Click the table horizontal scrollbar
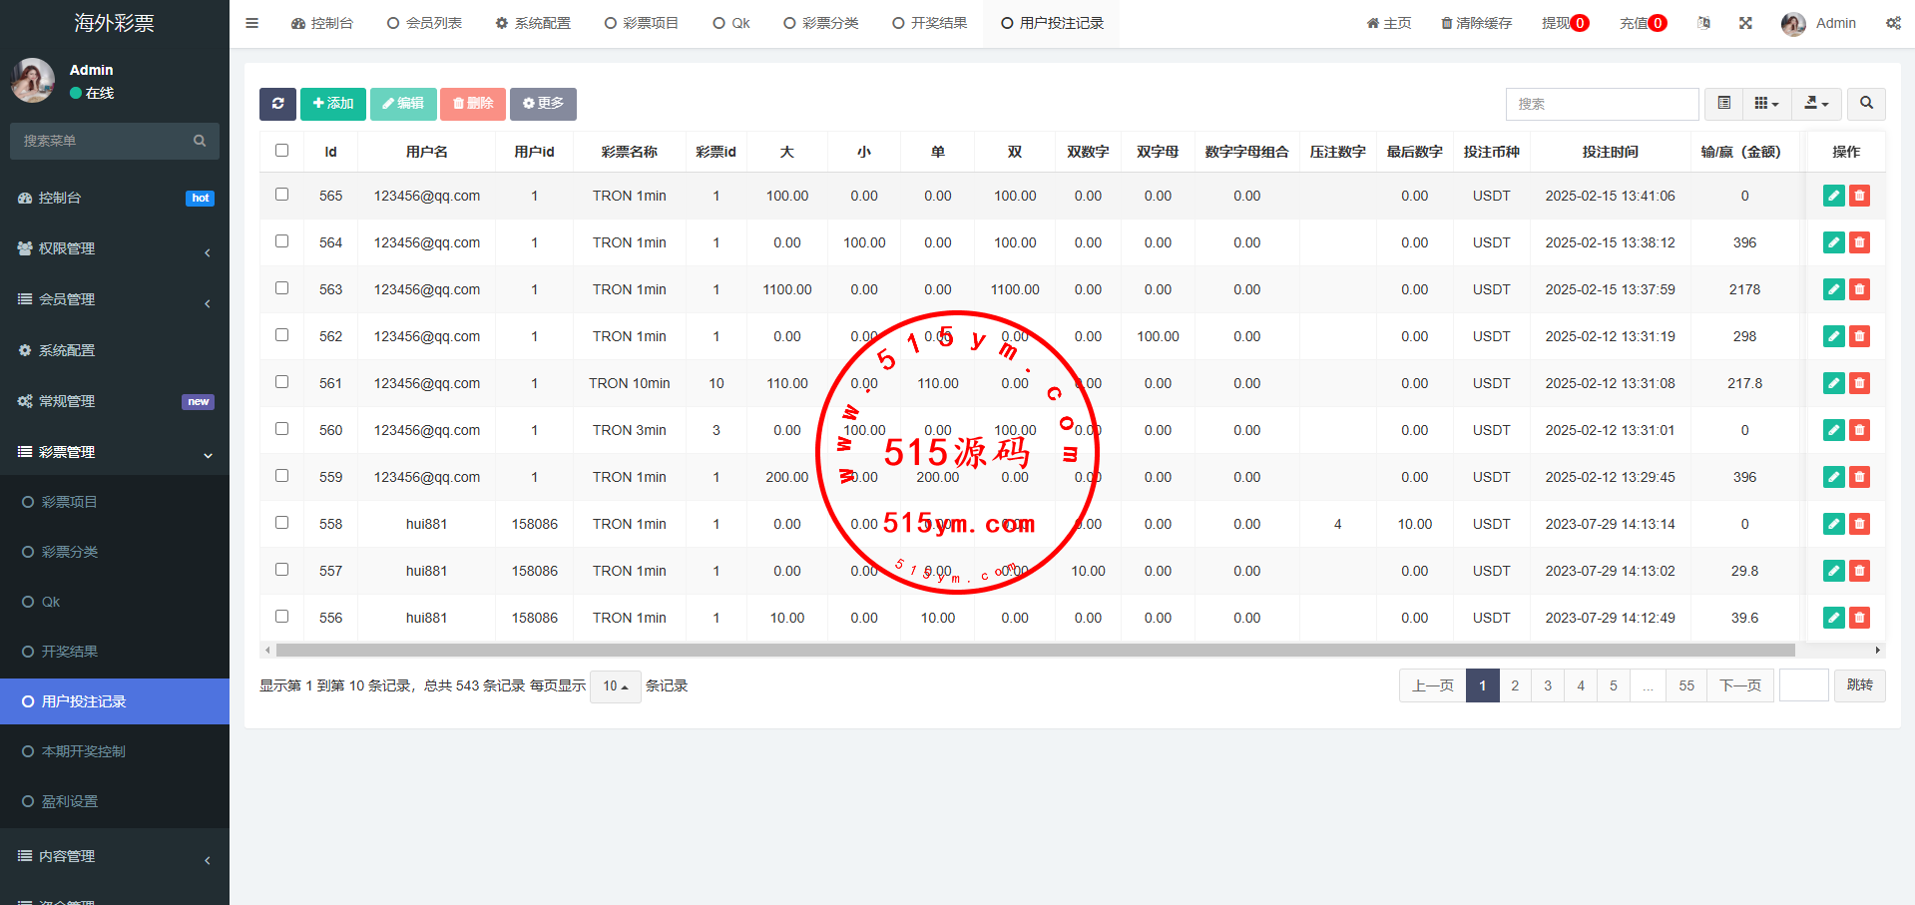 pyautogui.click(x=1034, y=651)
